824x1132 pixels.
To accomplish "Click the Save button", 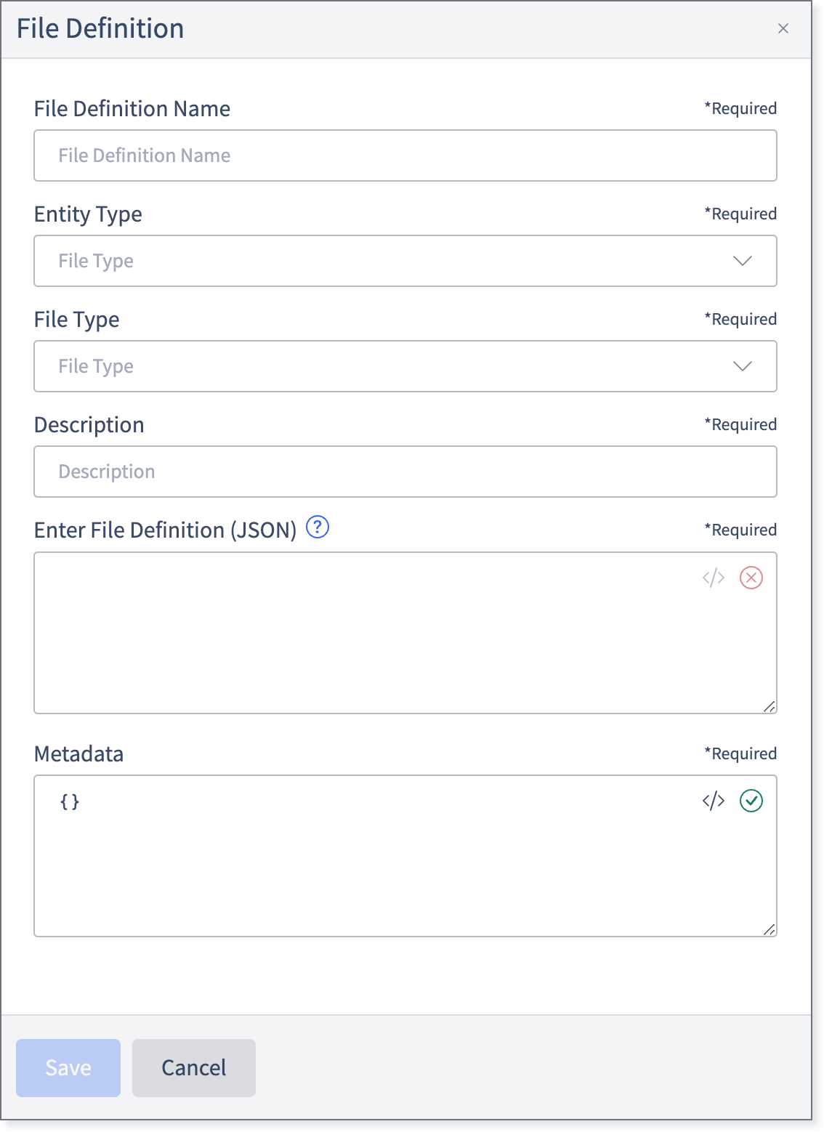I will (68, 1068).
